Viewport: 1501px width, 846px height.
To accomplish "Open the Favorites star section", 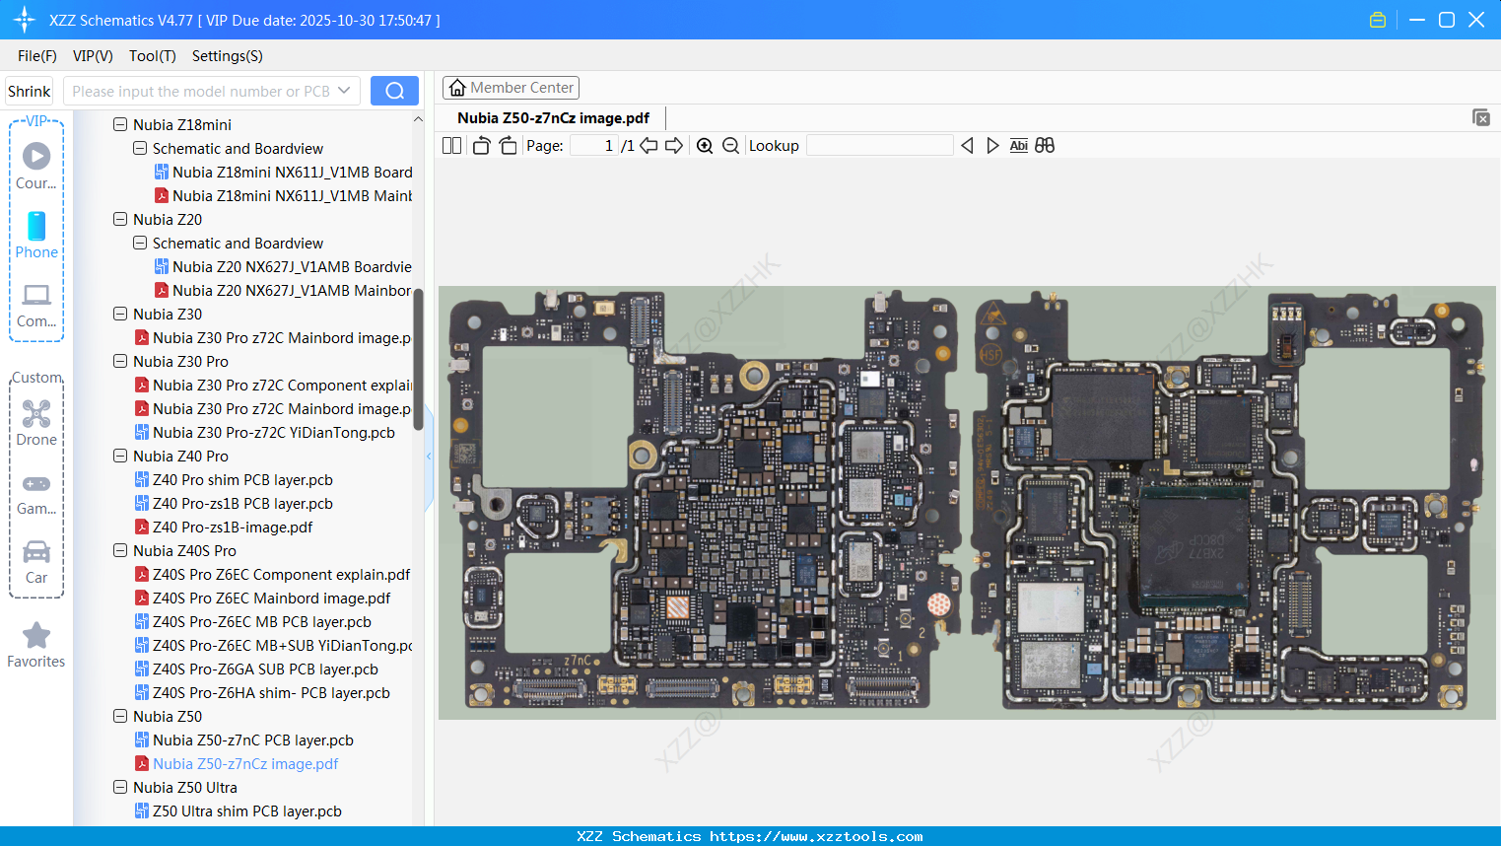I will (x=35, y=636).
